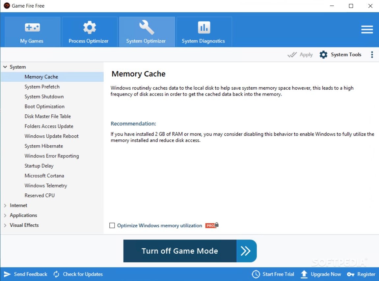Open Windows Error Reporting option

(x=52, y=156)
